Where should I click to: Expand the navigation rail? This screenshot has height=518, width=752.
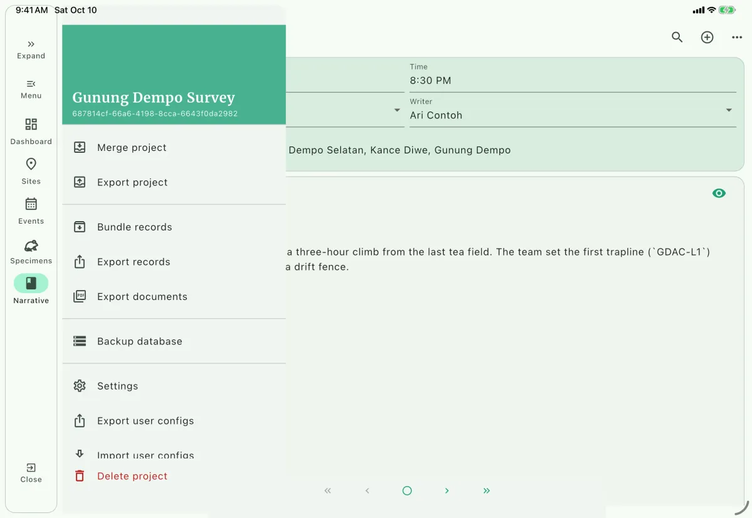click(x=31, y=49)
